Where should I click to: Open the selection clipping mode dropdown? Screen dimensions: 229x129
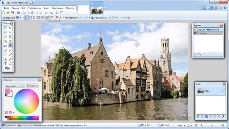point(114,18)
